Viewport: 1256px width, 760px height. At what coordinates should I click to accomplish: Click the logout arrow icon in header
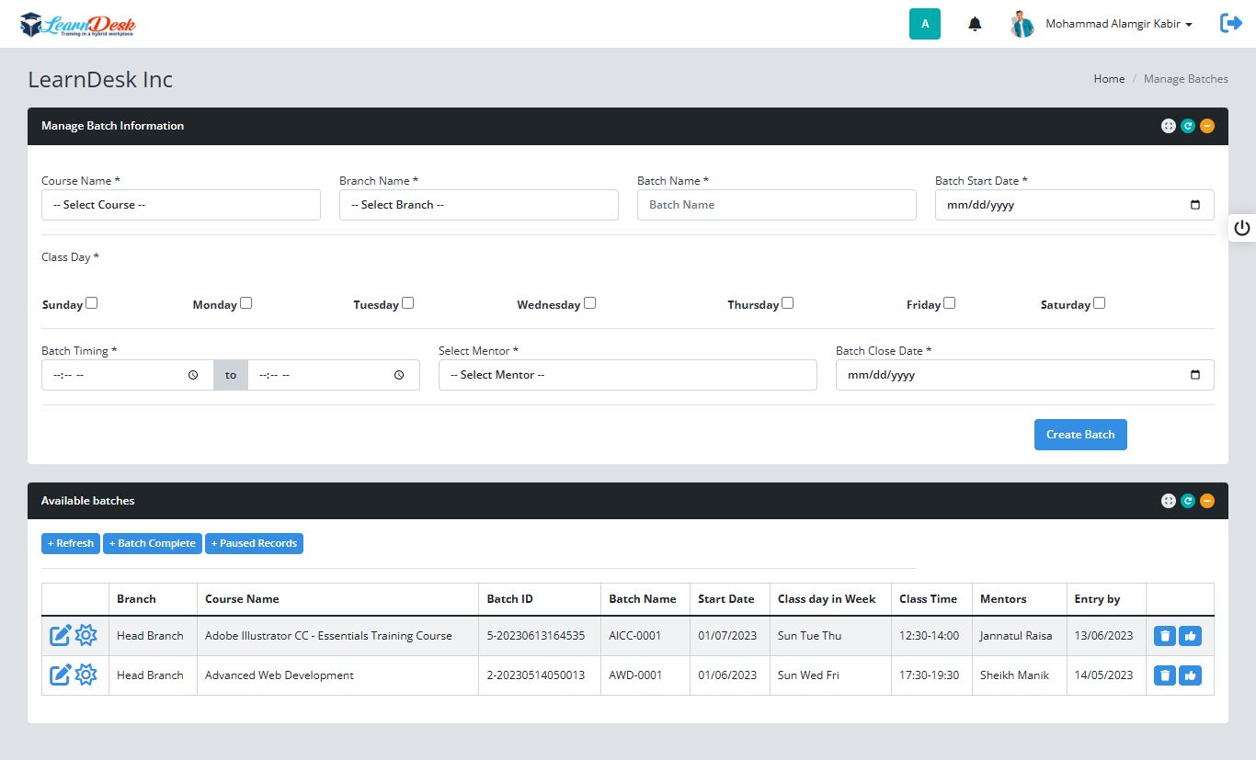click(x=1230, y=24)
